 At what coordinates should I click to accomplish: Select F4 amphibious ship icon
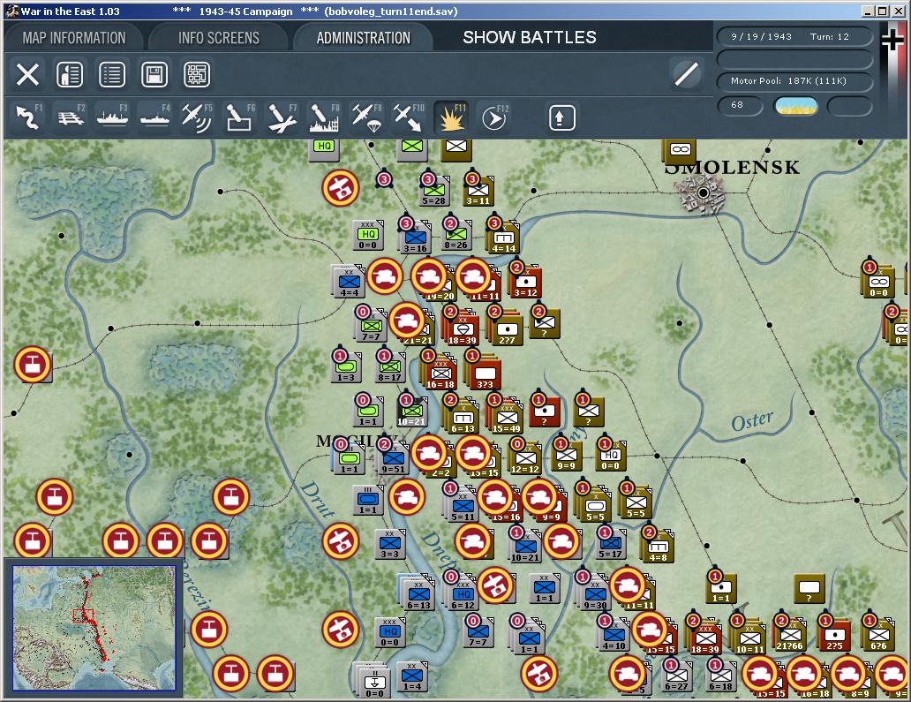pyautogui.click(x=155, y=117)
